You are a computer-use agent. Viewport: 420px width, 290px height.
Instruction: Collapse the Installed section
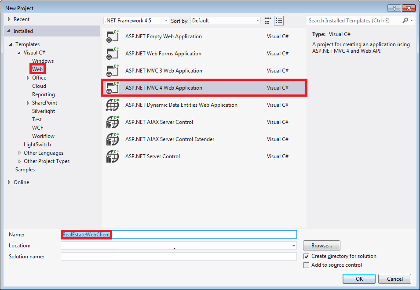click(8, 31)
